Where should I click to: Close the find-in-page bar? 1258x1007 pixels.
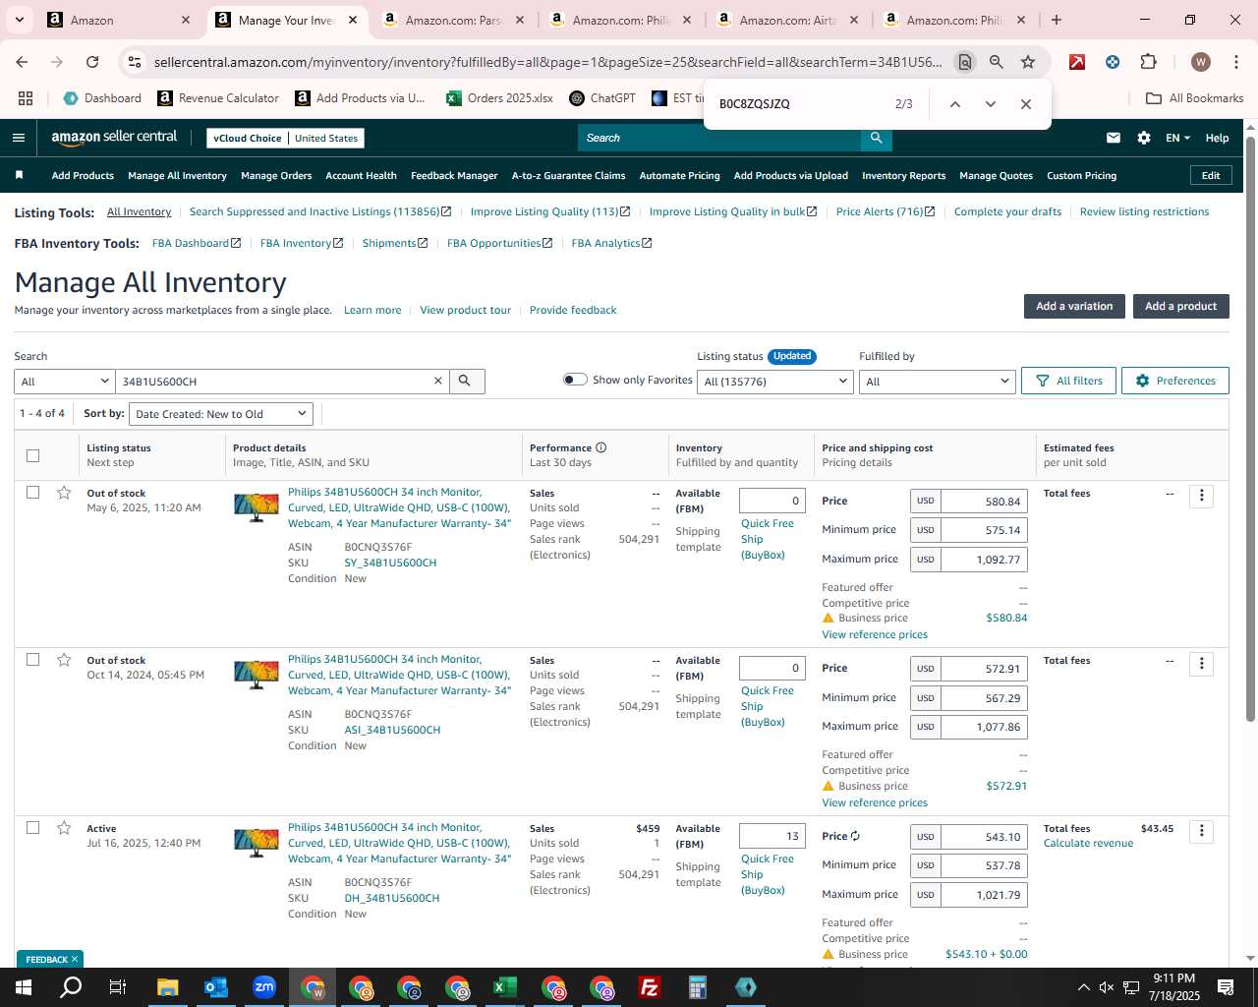(1025, 104)
